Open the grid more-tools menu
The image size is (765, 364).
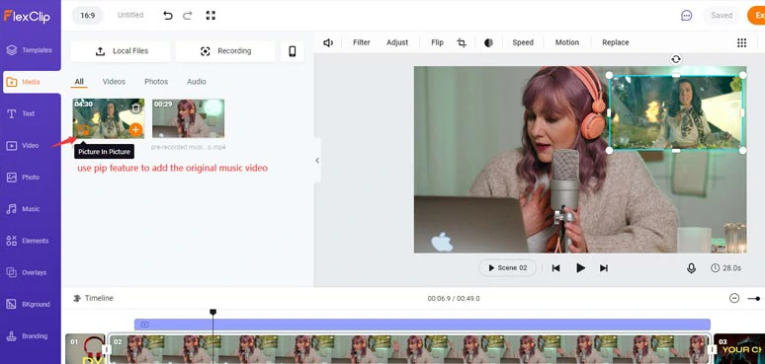pos(741,42)
